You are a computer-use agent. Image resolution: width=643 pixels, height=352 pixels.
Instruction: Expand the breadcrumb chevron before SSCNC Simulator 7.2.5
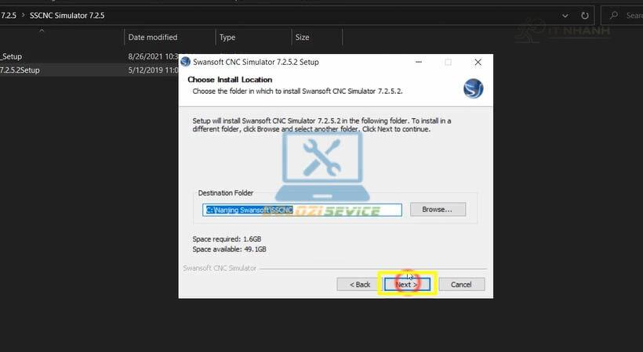click(x=21, y=15)
